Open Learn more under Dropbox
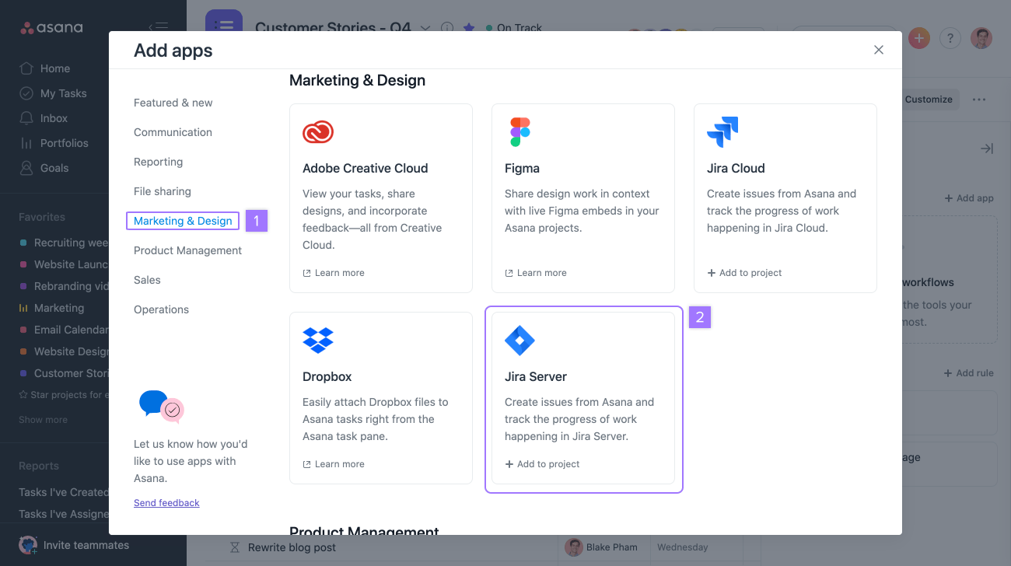 click(x=334, y=464)
